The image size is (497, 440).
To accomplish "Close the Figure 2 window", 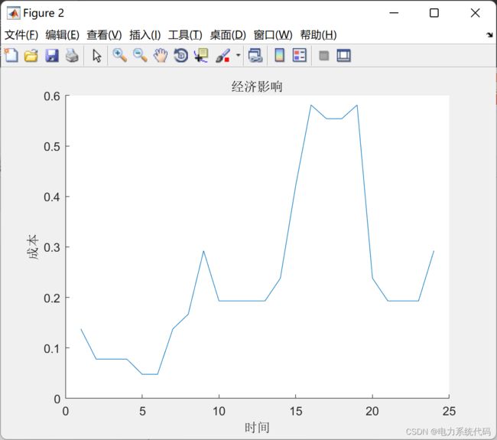I will (x=475, y=13).
